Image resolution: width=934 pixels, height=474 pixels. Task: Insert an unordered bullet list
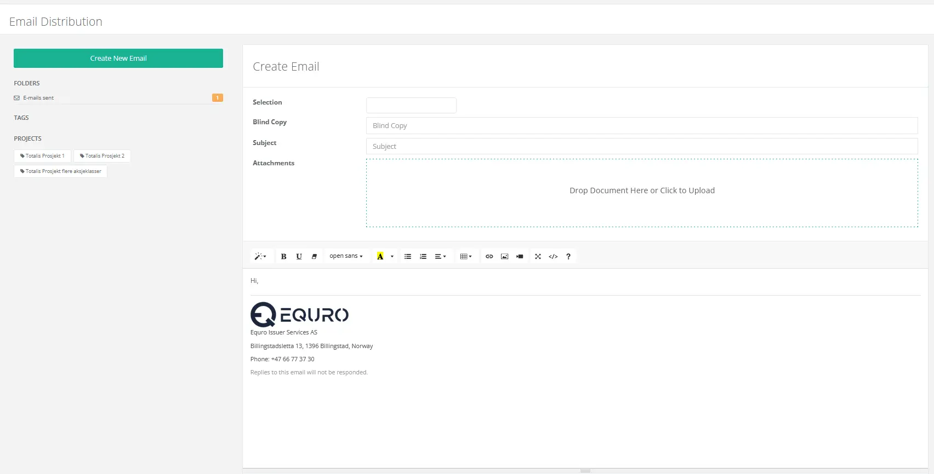point(408,256)
